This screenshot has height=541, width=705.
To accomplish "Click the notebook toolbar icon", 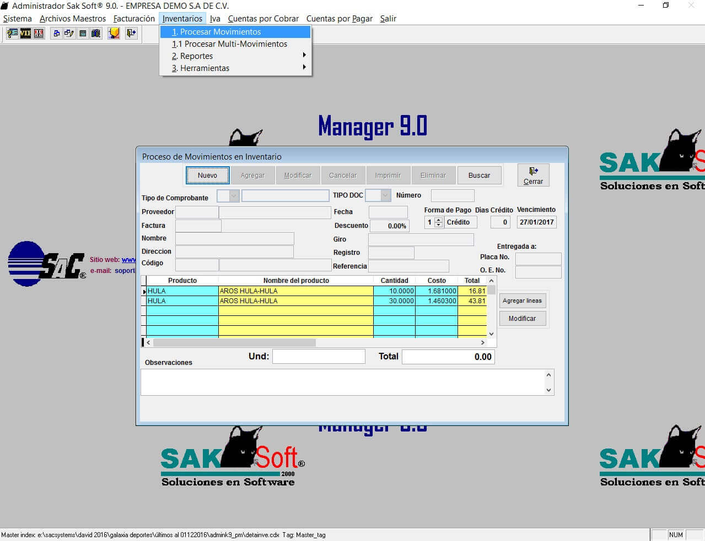I will point(83,34).
